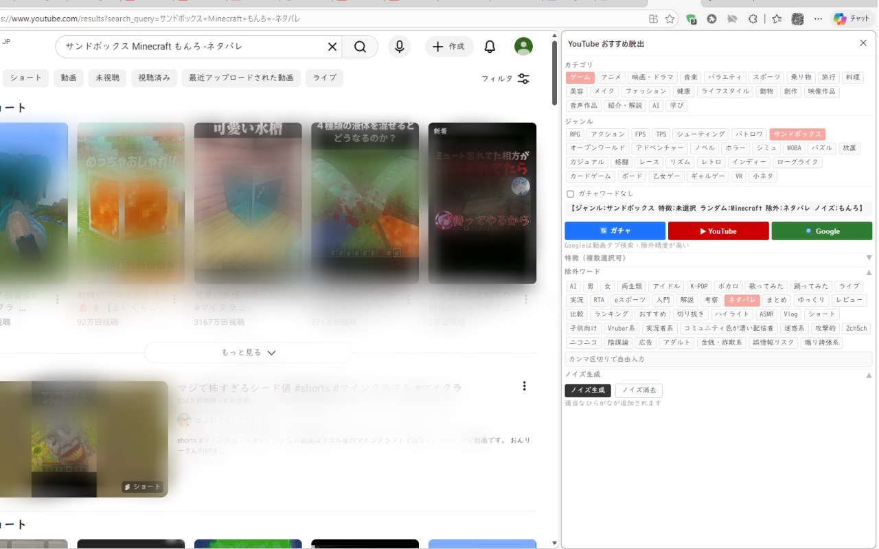Viewport: 879px width, 549px height.
Task: Select the 最近アップロードされた動画 filter chip
Action: coord(241,78)
